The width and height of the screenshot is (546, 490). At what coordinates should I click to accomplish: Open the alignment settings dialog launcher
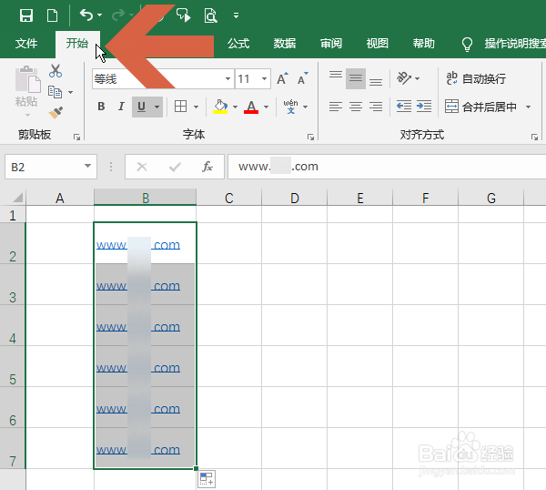pyautogui.click(x=534, y=138)
